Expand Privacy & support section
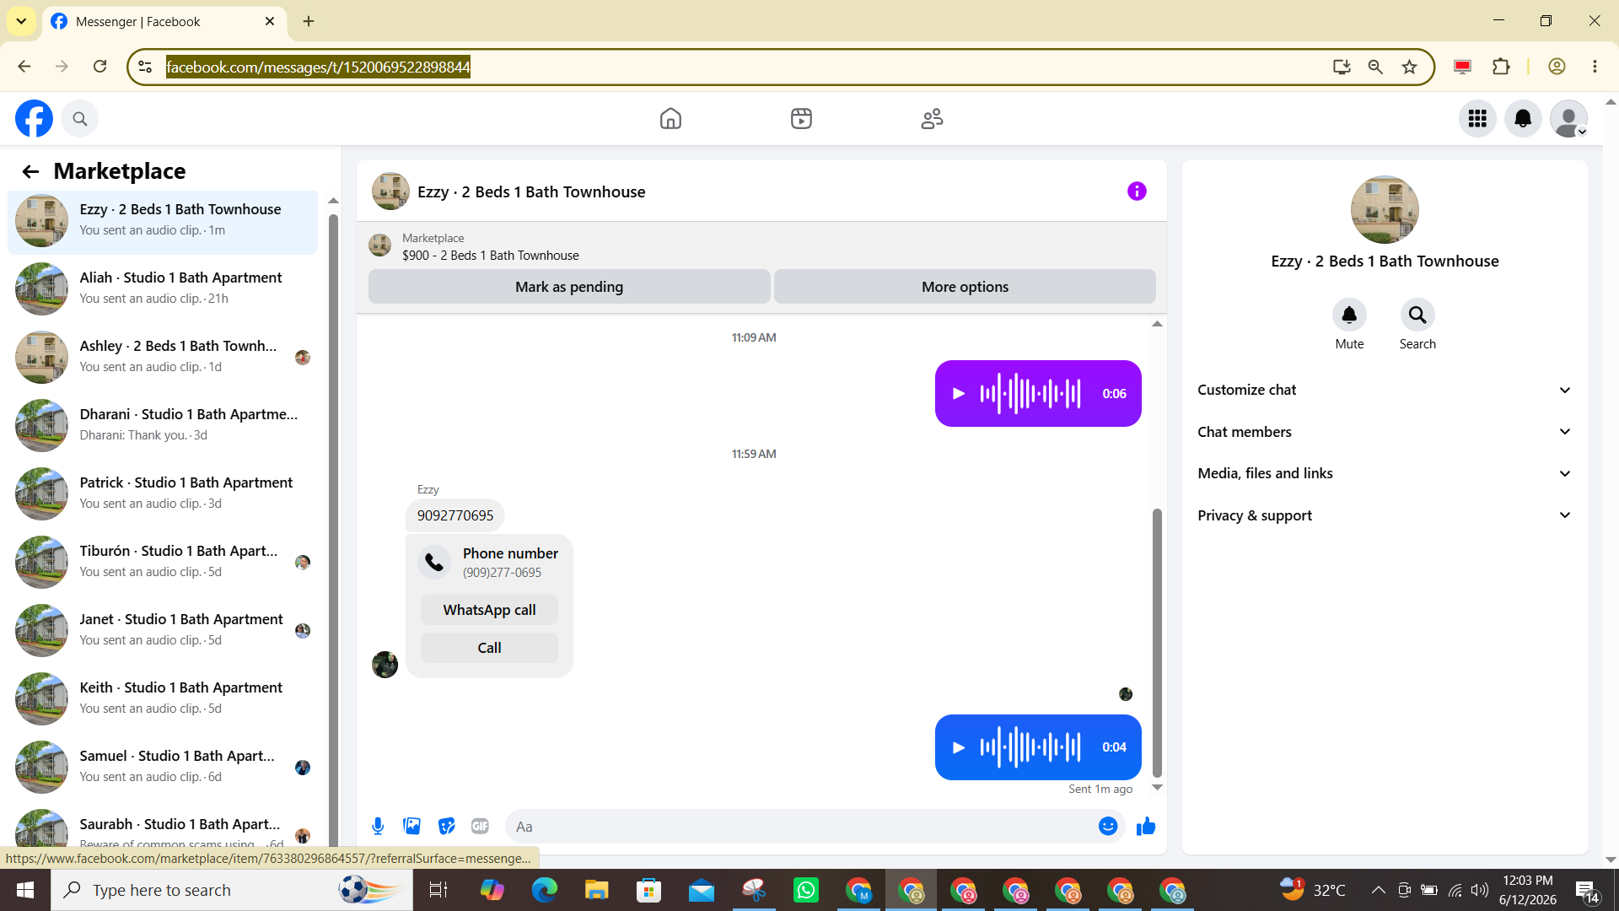 coord(1385,515)
